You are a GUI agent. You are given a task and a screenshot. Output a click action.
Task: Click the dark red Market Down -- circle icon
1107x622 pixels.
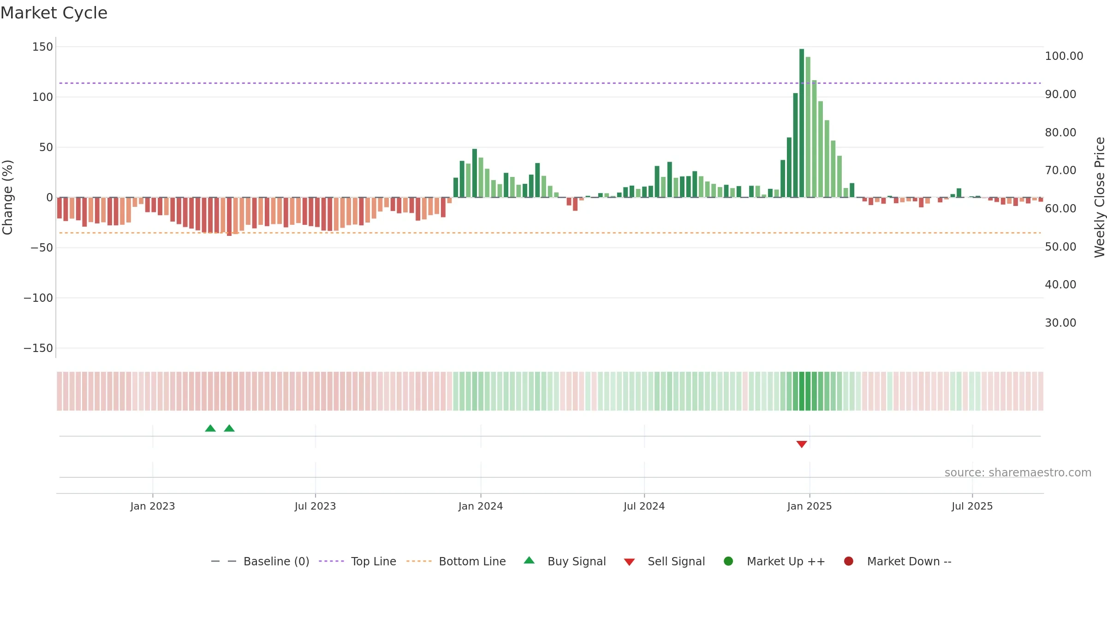coord(849,561)
